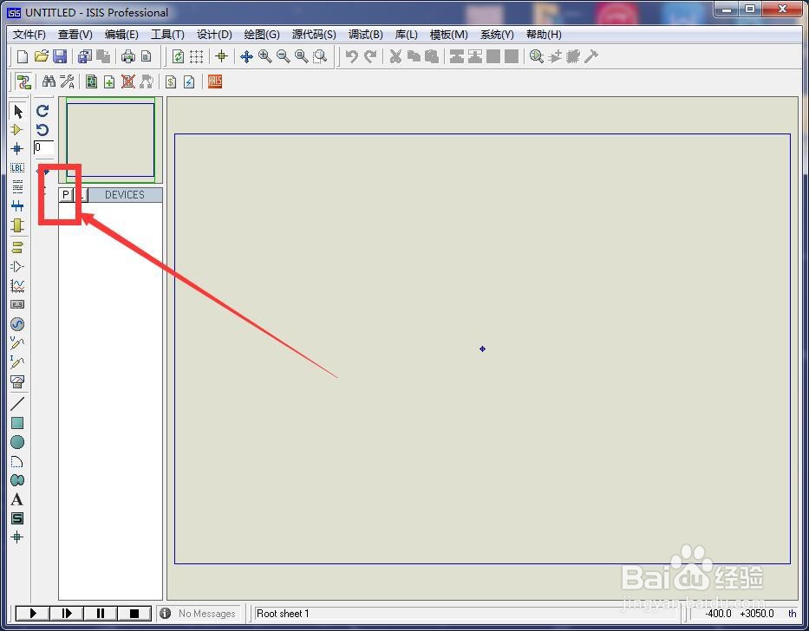
Task: Toggle the false origin crosshair
Action: (x=221, y=56)
